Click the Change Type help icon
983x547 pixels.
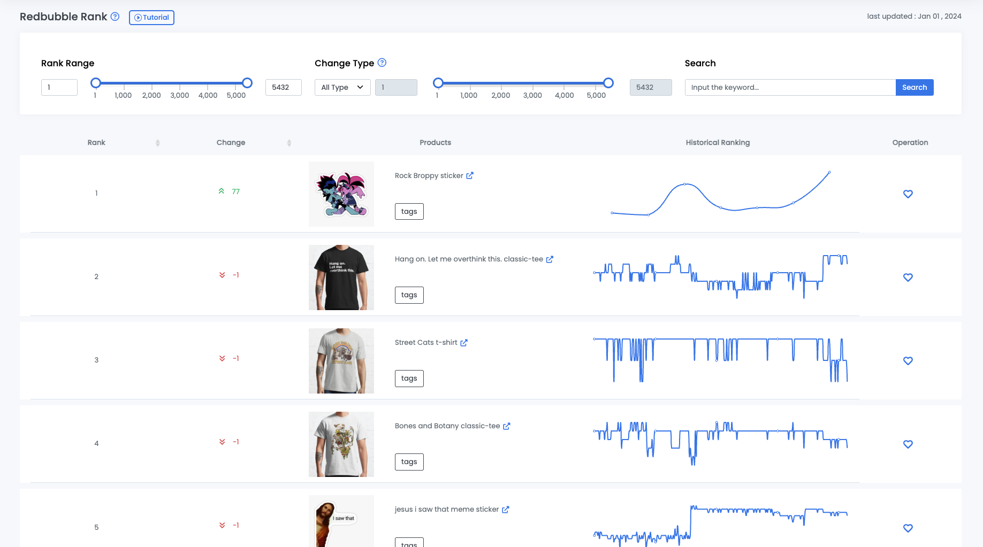pyautogui.click(x=382, y=63)
